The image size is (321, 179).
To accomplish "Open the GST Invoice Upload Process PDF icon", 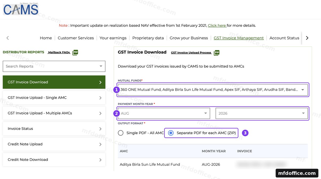I will click(217, 53).
